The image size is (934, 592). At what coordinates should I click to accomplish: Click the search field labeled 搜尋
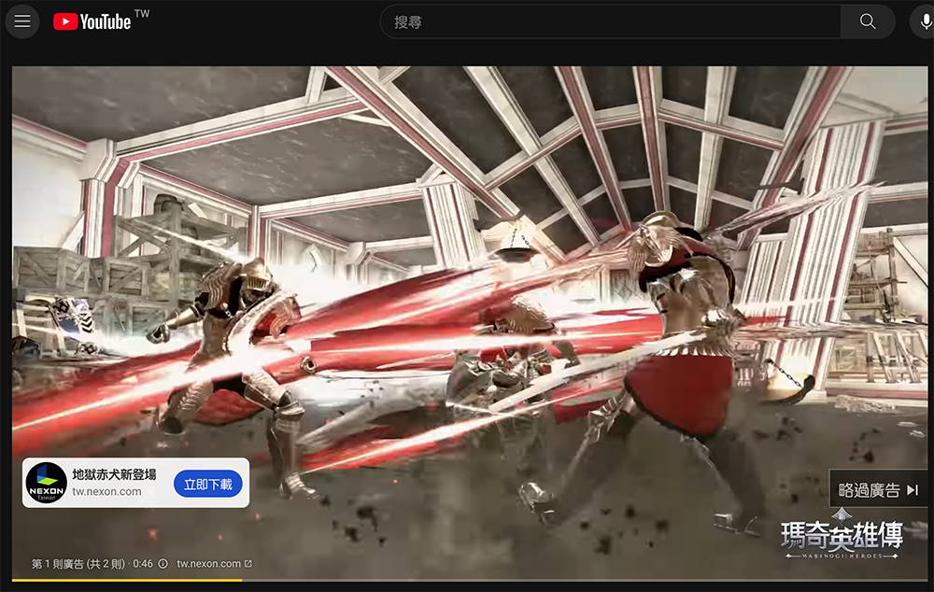point(610,22)
